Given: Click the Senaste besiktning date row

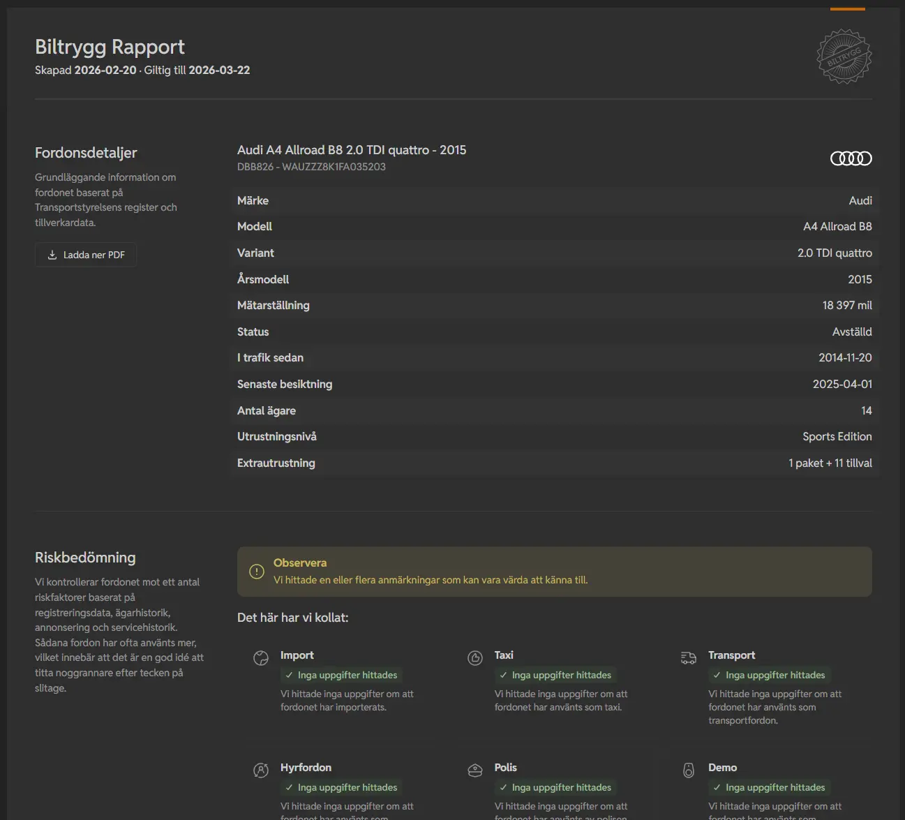Looking at the screenshot, I should point(555,384).
